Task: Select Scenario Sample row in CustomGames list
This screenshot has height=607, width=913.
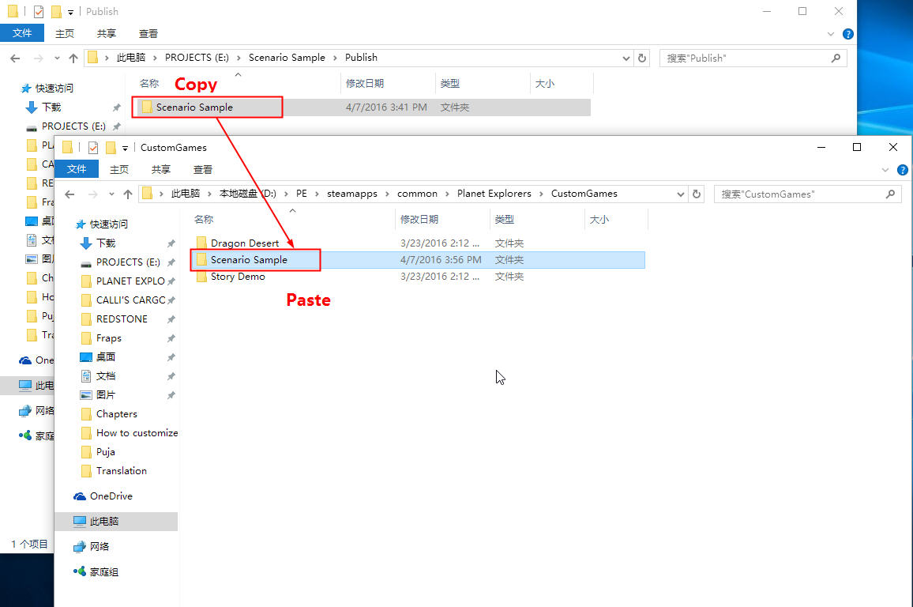Action: pos(418,260)
